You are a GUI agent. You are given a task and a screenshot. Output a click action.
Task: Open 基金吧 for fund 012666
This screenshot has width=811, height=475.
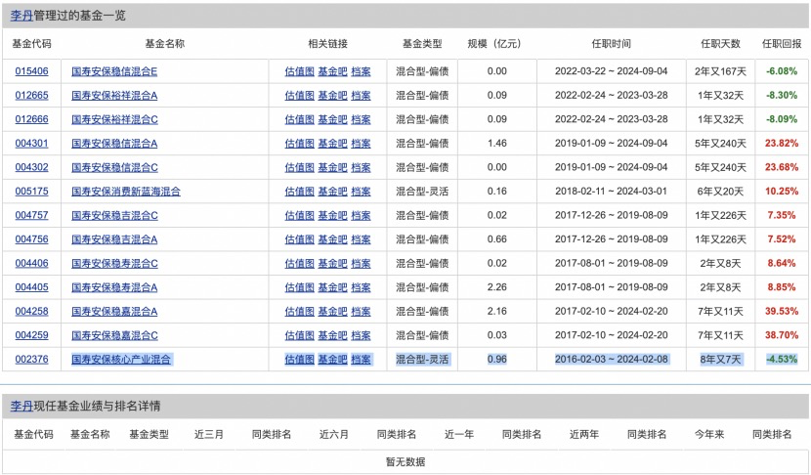coord(332,119)
